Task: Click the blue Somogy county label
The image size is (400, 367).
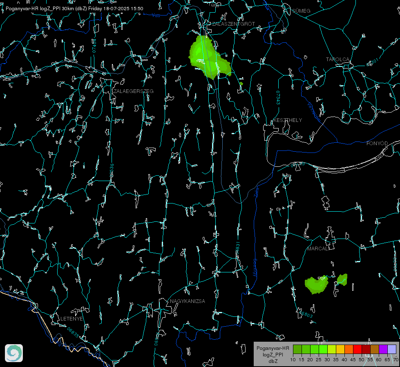Action: [255, 268]
